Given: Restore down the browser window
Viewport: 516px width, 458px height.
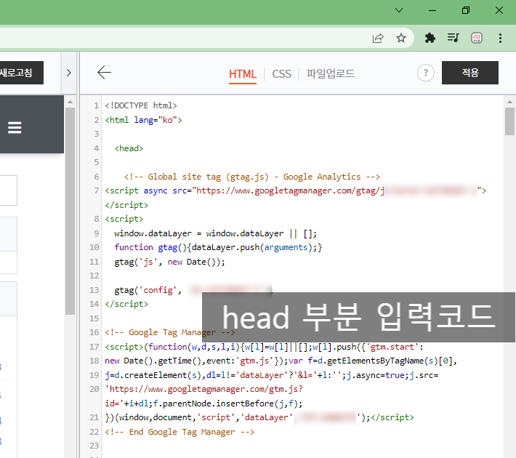Looking at the screenshot, I should pyautogui.click(x=466, y=10).
